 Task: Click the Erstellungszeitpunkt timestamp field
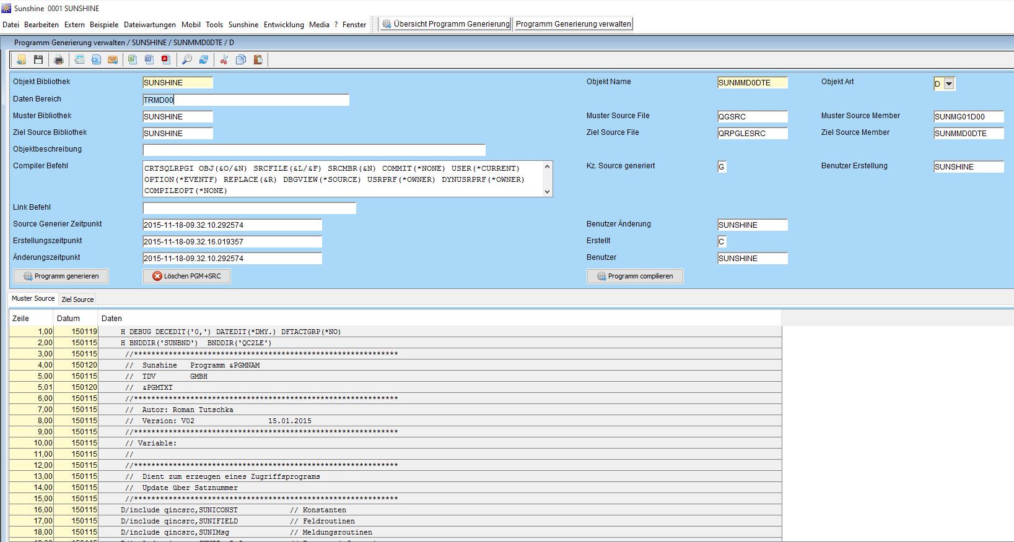point(232,241)
